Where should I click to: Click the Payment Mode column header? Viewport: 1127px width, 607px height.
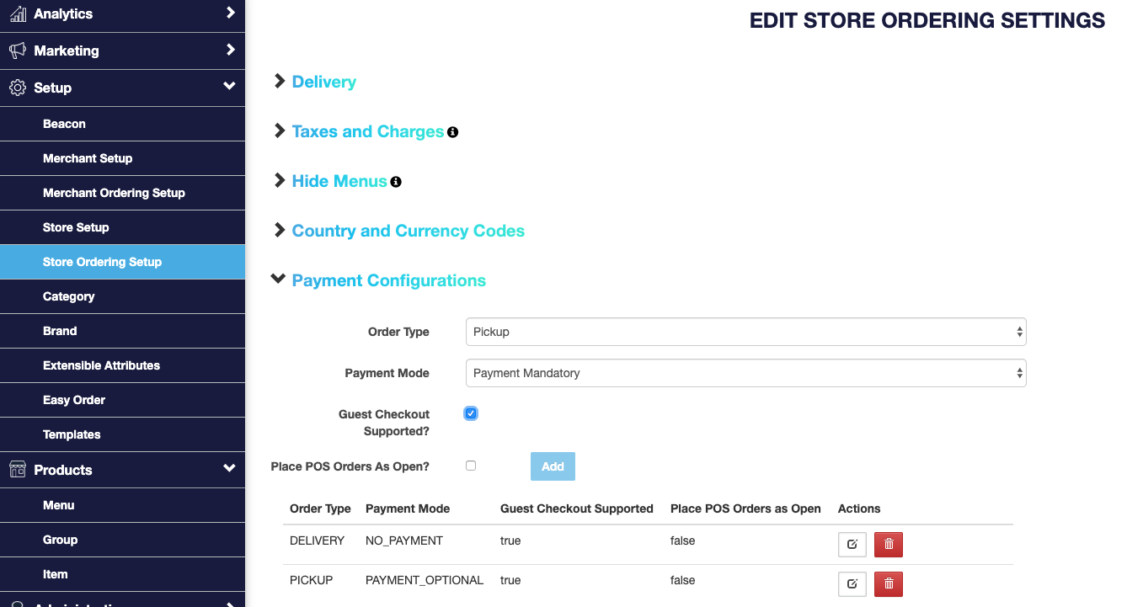(x=408, y=508)
